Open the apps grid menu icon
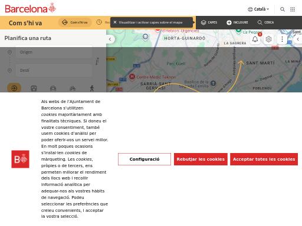Image resolution: width=302 pixels, height=226 pixels. point(293,9)
